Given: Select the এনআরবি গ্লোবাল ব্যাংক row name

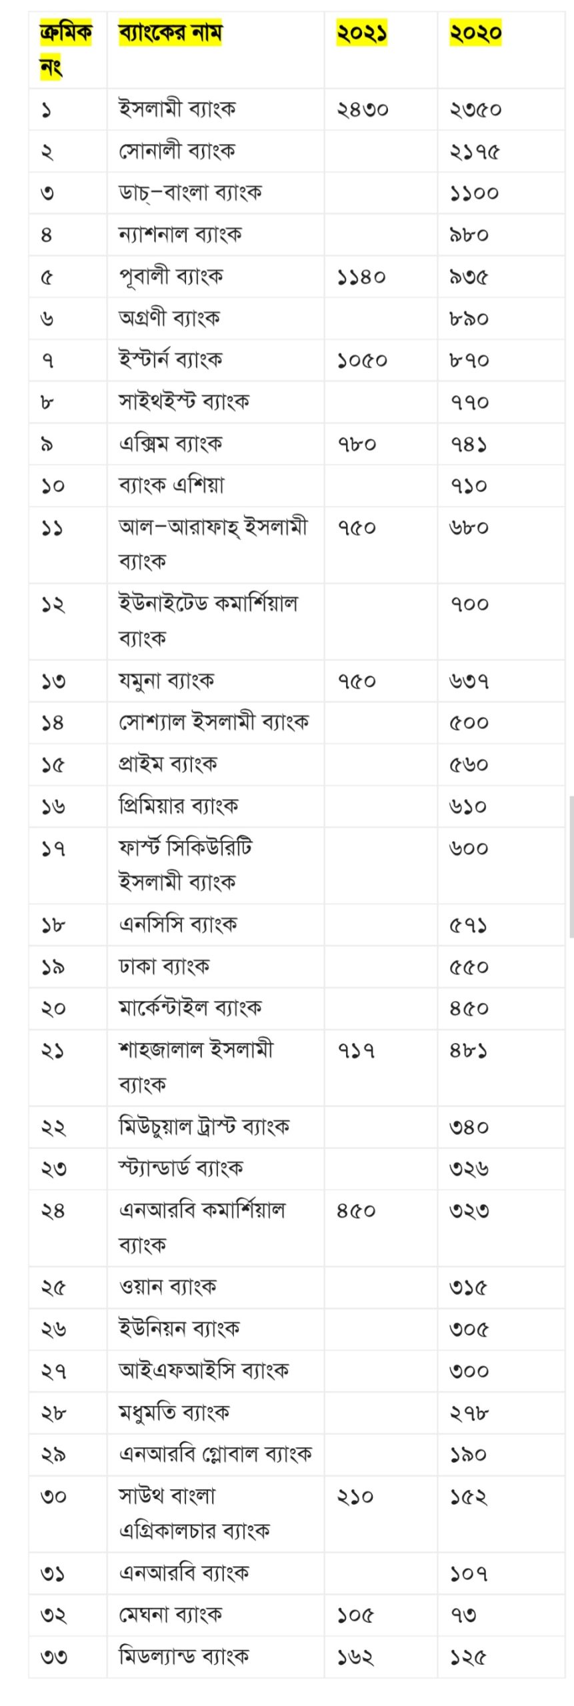Looking at the screenshot, I should (x=215, y=1453).
